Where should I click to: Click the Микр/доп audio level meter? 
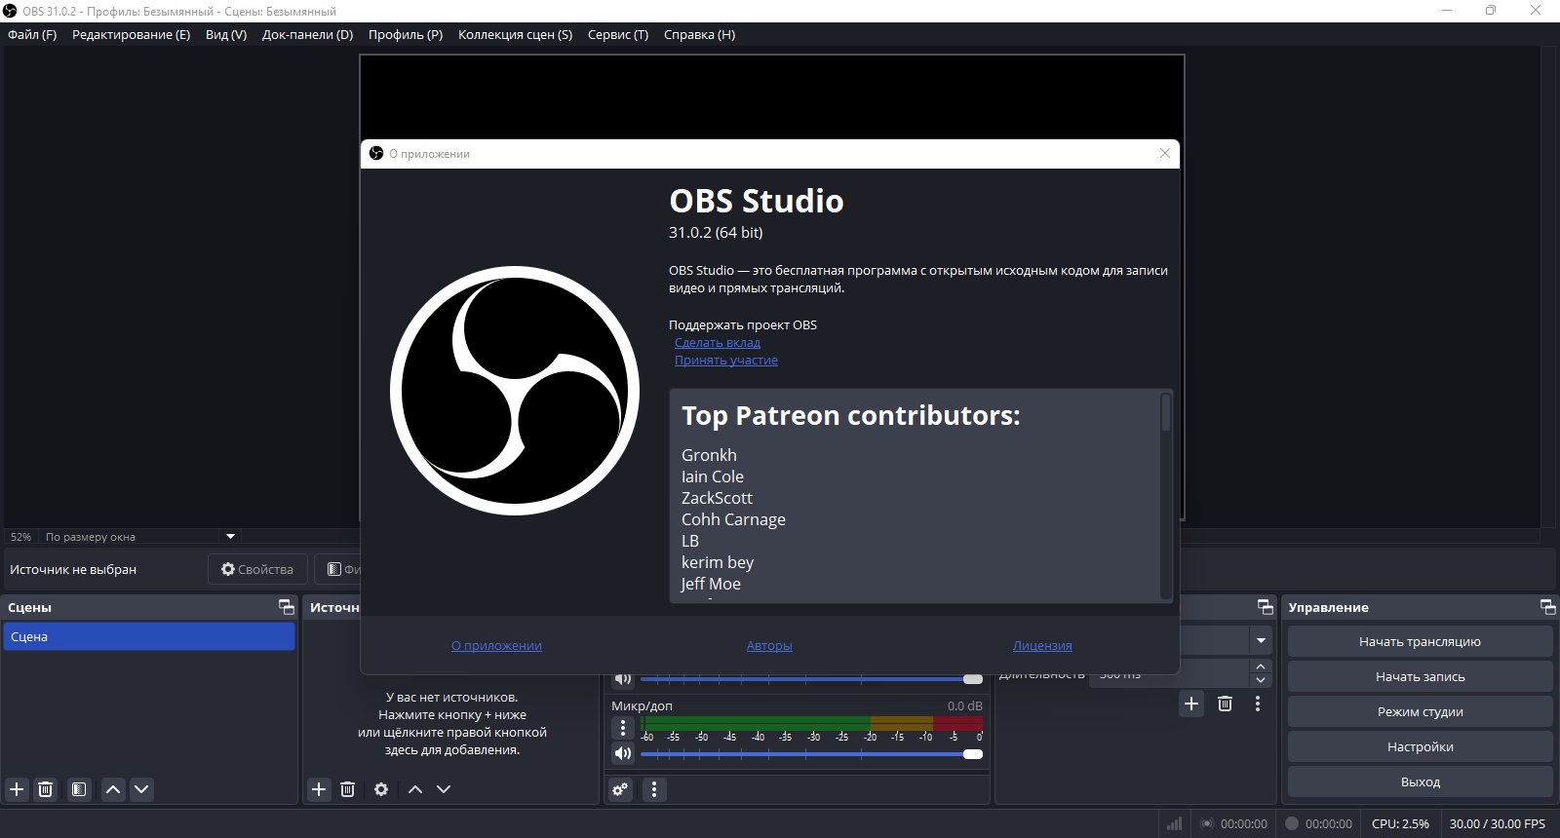coord(811,723)
